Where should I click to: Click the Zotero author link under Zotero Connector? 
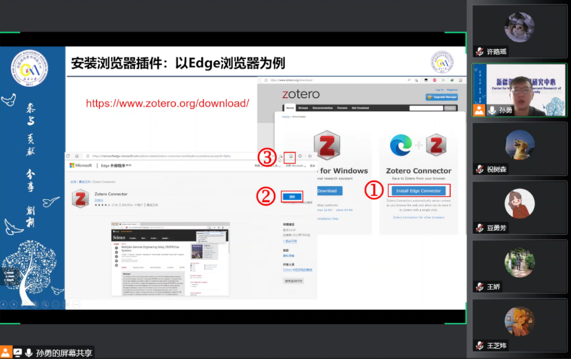(x=99, y=200)
